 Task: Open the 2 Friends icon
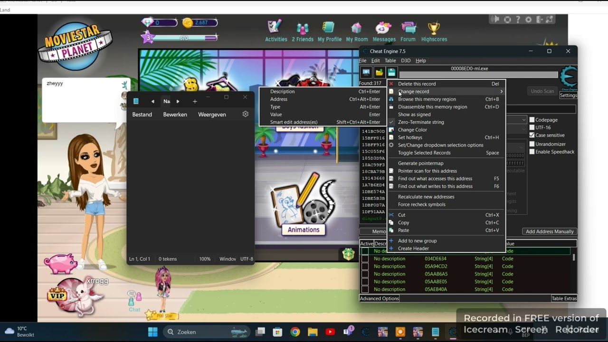pos(303,31)
